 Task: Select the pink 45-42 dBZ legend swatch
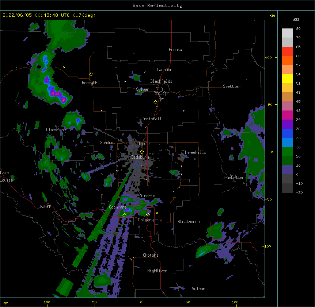[287, 106]
